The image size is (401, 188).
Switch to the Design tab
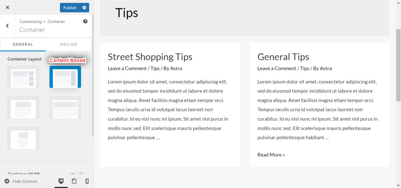69,45
